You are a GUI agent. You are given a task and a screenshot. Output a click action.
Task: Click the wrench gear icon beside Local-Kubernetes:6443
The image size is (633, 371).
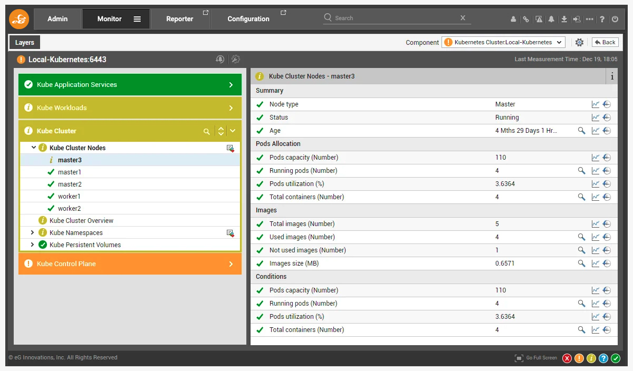(x=236, y=60)
